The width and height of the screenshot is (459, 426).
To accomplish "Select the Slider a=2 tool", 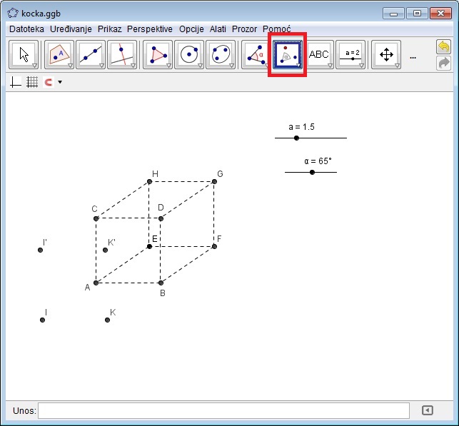I will (350, 55).
